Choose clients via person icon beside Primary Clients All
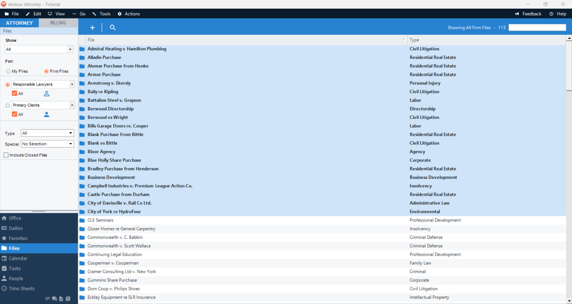572x304 pixels. 47,114
